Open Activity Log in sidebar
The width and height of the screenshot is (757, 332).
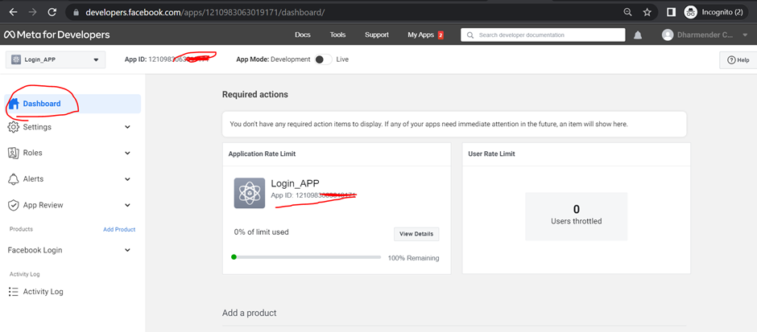click(43, 292)
